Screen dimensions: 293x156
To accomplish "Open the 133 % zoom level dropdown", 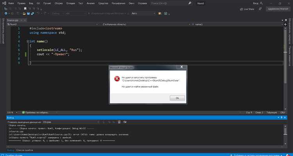I will [x=12, y=113].
